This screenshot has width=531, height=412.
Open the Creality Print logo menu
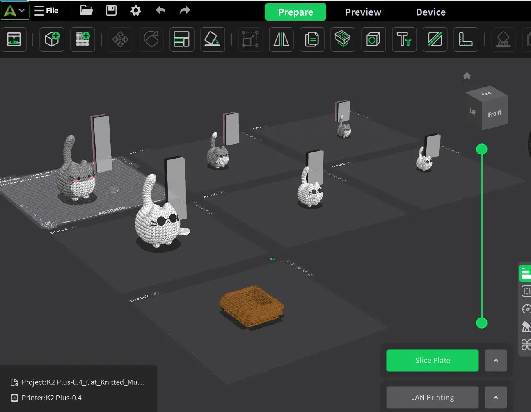point(14,11)
